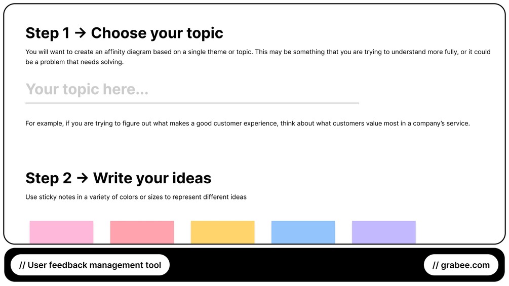Click the "Step 2" label
509x286 pixels.
tap(48, 178)
